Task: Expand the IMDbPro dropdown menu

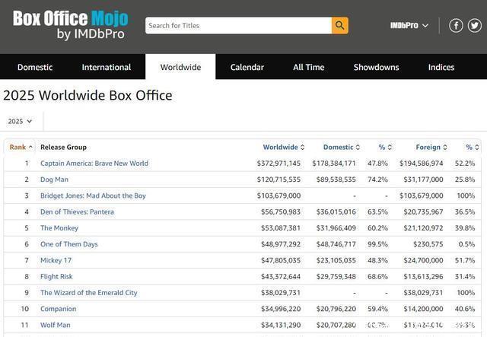Action: point(409,26)
